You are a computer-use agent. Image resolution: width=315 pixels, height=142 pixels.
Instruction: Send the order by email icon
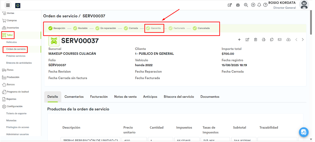[x=280, y=40]
